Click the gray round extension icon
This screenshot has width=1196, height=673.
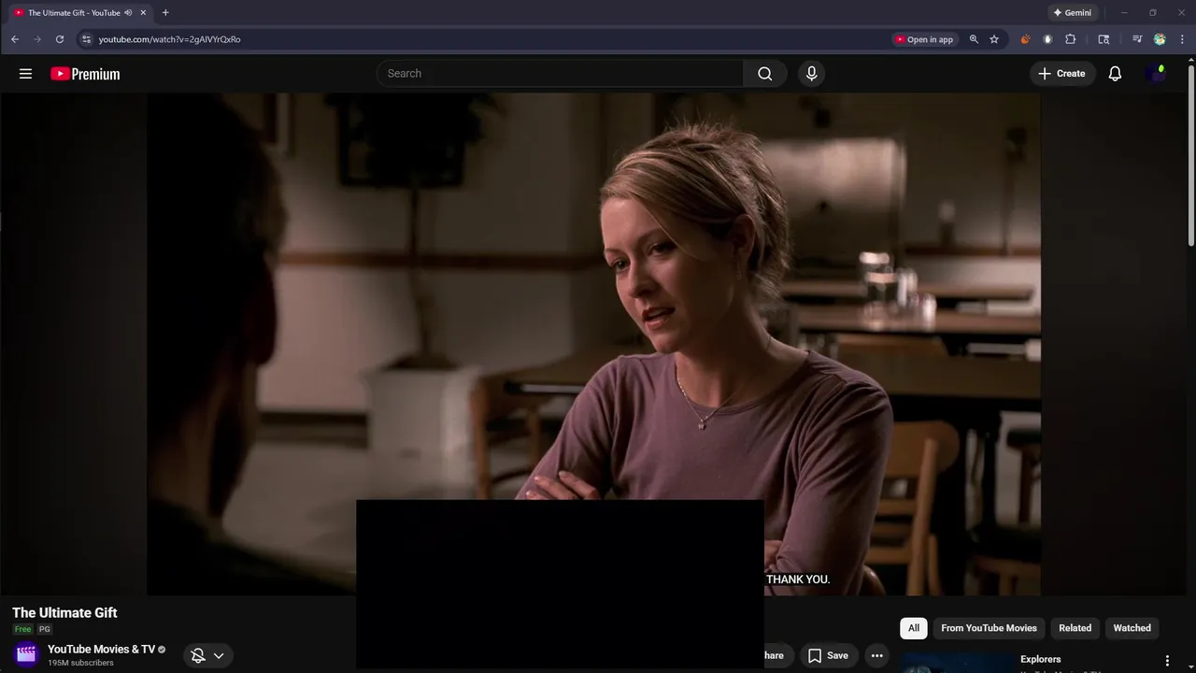(x=1047, y=39)
